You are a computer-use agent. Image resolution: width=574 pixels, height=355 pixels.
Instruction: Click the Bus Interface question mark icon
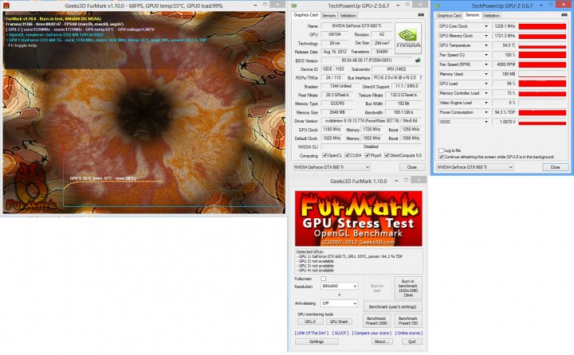click(x=420, y=77)
